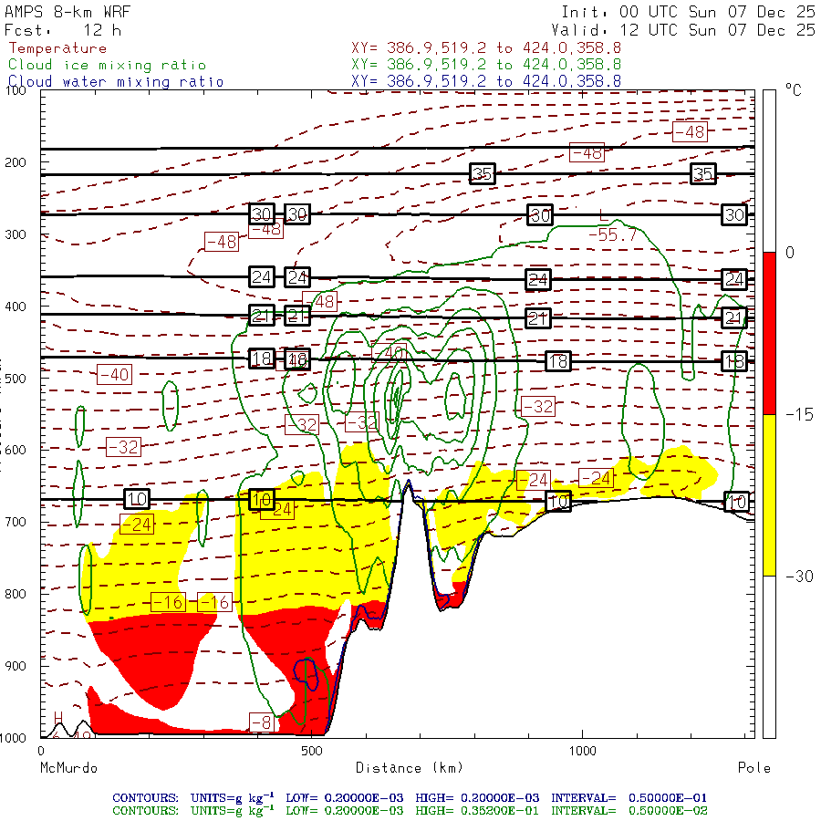Click the green 'Cloud ice mixing ratio' label

point(108,65)
